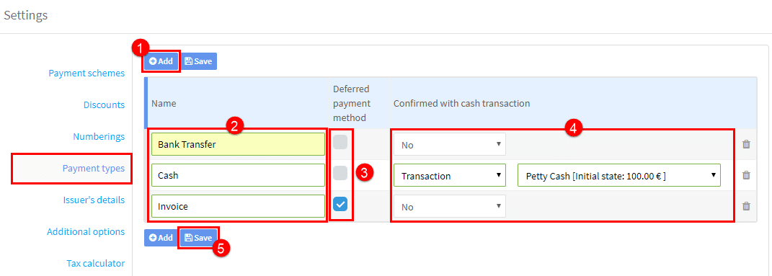
Task: Delete the Bank Transfer row trash icon
Action: point(746,144)
